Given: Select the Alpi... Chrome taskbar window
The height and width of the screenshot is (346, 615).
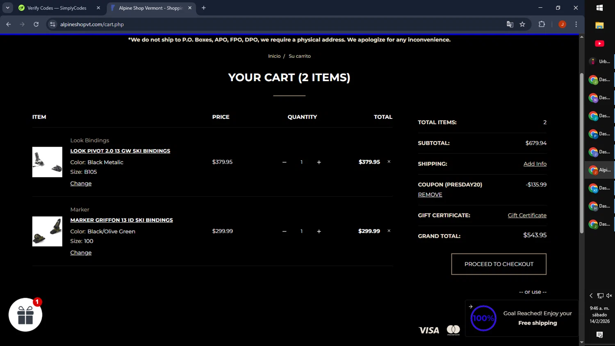Looking at the screenshot, I should point(599,170).
